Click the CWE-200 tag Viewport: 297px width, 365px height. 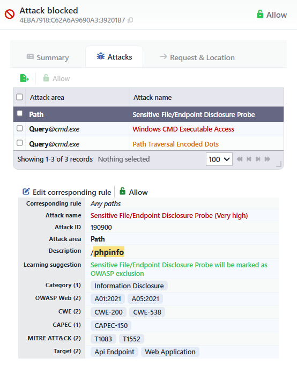108,312
